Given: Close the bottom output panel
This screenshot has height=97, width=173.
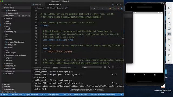Looking at the screenshot, I should (121, 67).
